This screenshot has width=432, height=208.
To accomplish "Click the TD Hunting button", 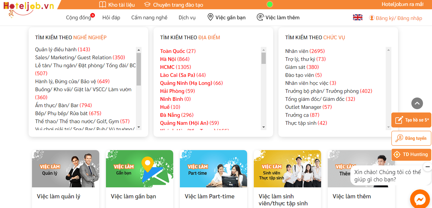I will tap(411, 154).
